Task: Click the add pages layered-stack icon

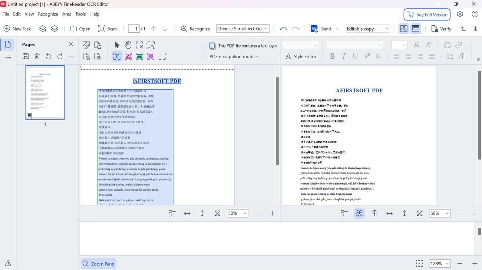Action: tap(43, 29)
